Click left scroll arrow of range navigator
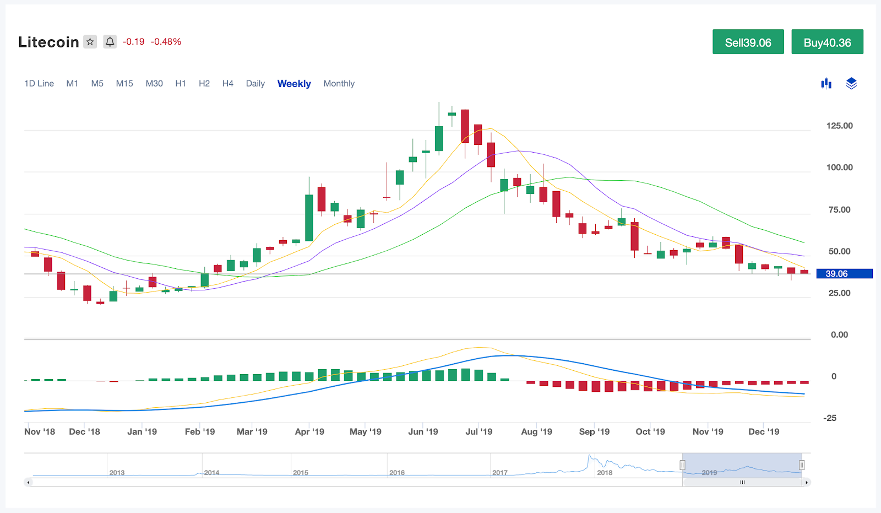The height and width of the screenshot is (513, 881). (29, 482)
